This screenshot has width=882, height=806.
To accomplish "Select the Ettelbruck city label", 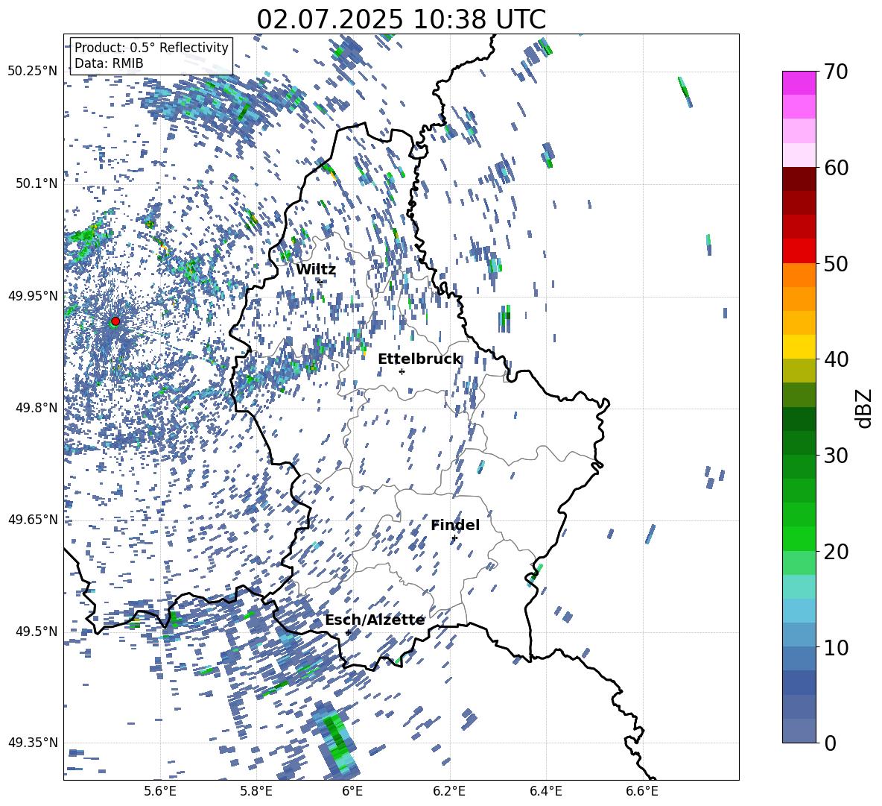I will click(419, 359).
